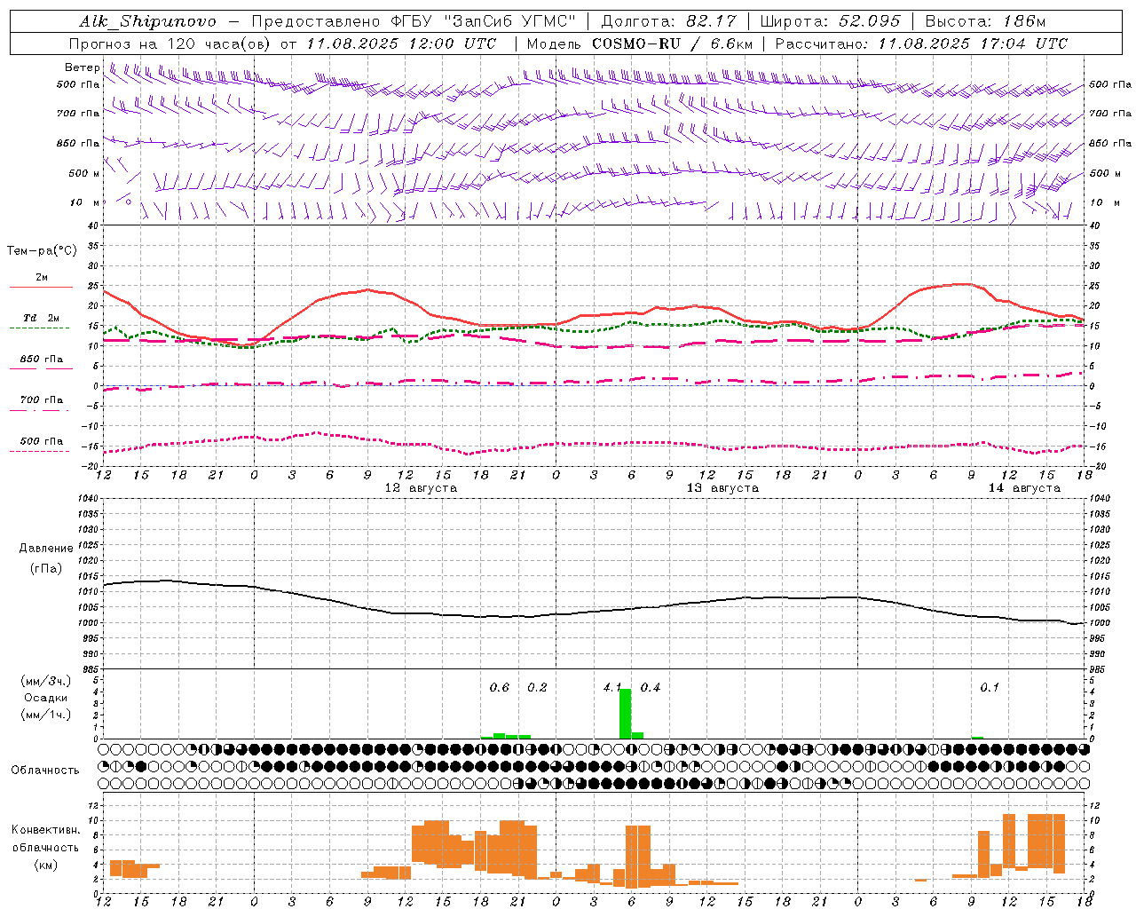The height and width of the screenshot is (909, 1136).
Task: Click the Ветер wind panel label
Action: tap(82, 67)
